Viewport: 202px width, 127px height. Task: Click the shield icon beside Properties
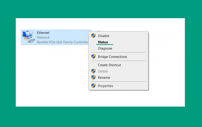click(x=93, y=86)
